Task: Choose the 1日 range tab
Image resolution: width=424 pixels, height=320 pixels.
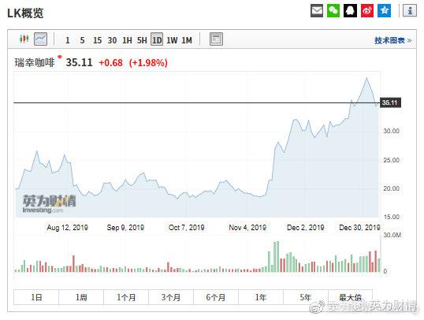Action: tap(36, 297)
